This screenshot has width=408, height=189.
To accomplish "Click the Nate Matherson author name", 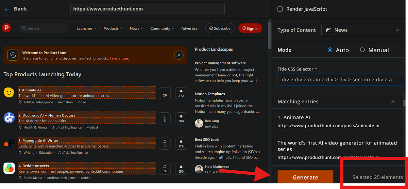I will [x=217, y=167].
